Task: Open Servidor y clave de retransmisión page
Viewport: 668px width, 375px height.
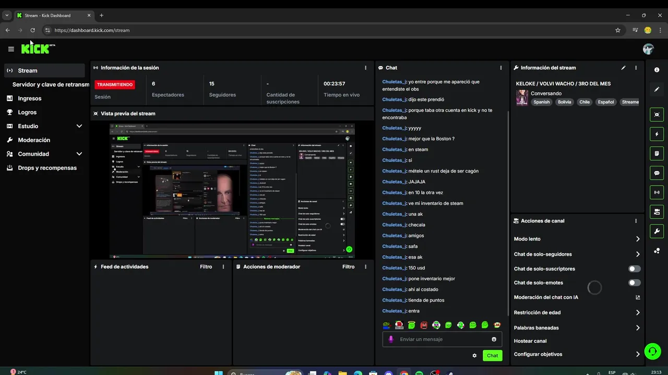Action: click(51, 84)
